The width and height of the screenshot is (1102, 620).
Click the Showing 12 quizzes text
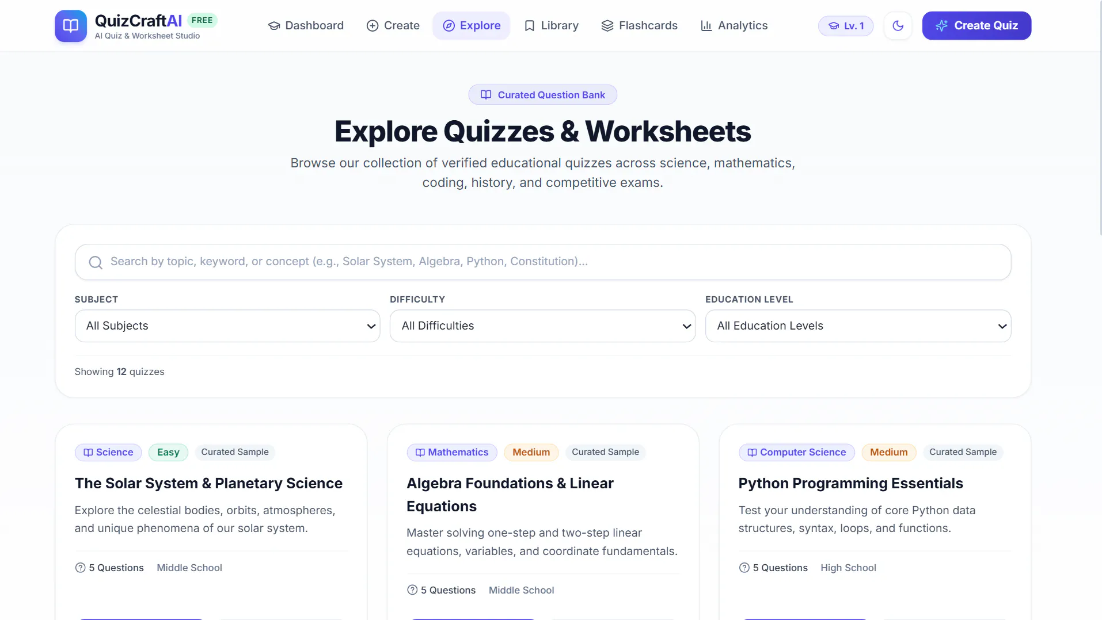coord(119,372)
